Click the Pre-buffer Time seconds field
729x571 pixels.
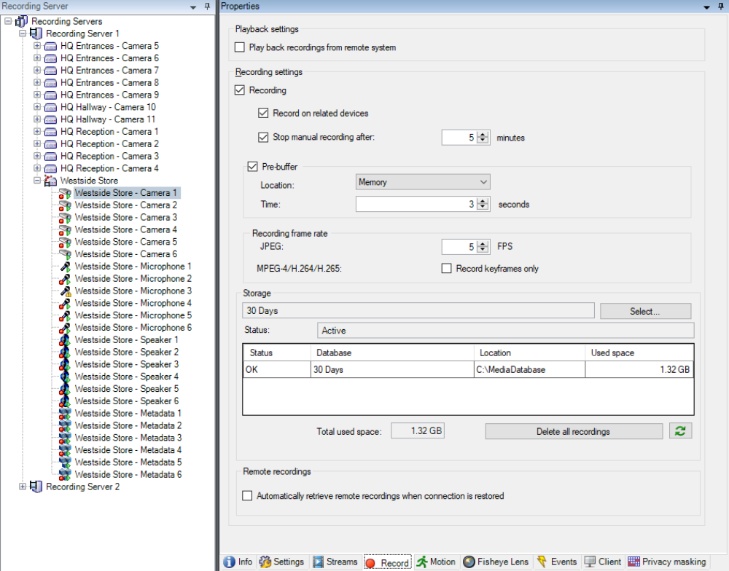tap(414, 205)
